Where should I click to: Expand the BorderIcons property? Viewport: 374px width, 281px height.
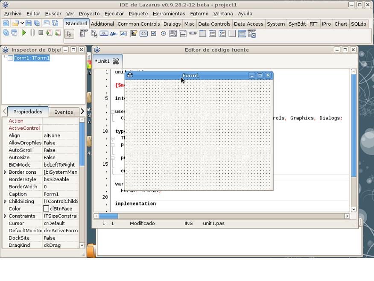pyautogui.click(x=5, y=172)
